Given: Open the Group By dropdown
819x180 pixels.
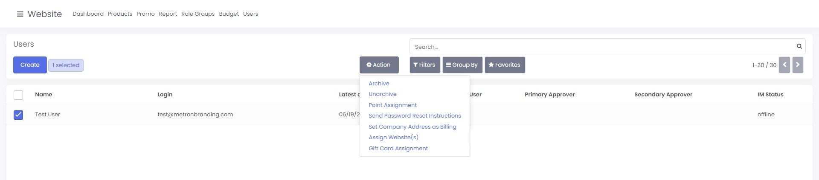Looking at the screenshot, I should [462, 65].
